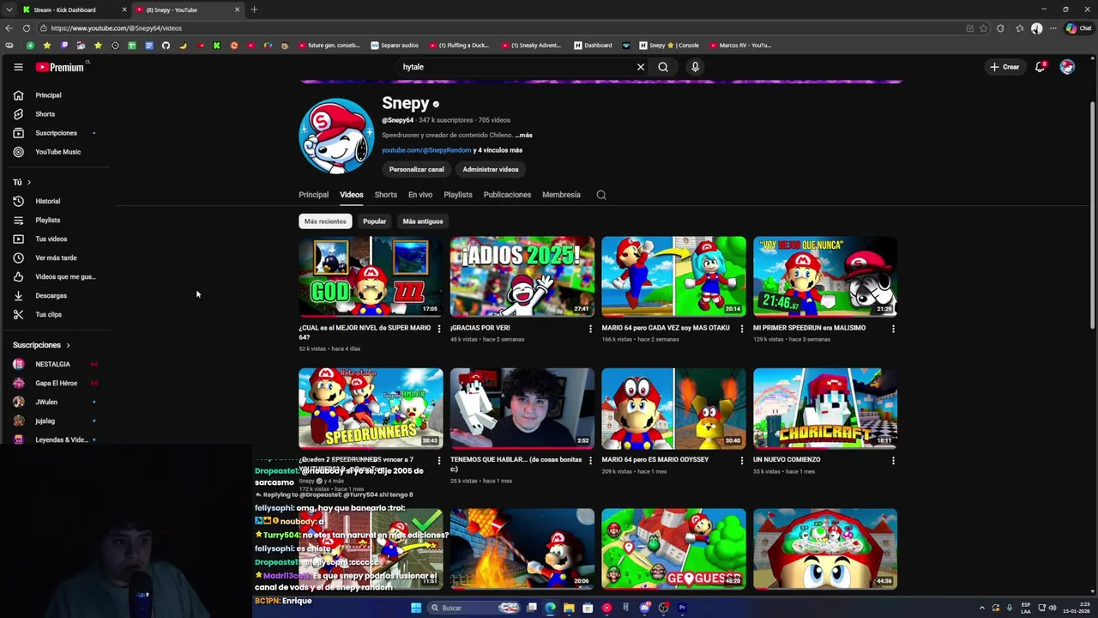The image size is (1098, 618).
Task: Click the browser address bar URL
Action: click(116, 28)
